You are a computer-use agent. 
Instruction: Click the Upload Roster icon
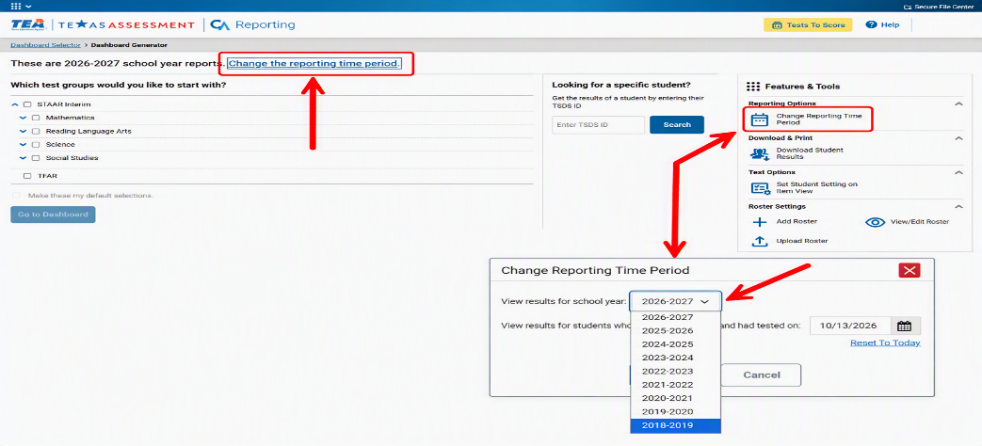tap(759, 241)
